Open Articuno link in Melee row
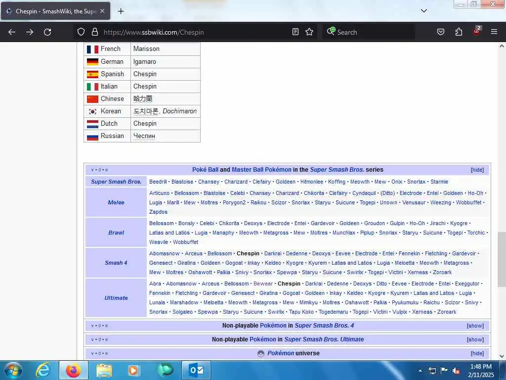506x380 pixels. pyautogui.click(x=159, y=193)
